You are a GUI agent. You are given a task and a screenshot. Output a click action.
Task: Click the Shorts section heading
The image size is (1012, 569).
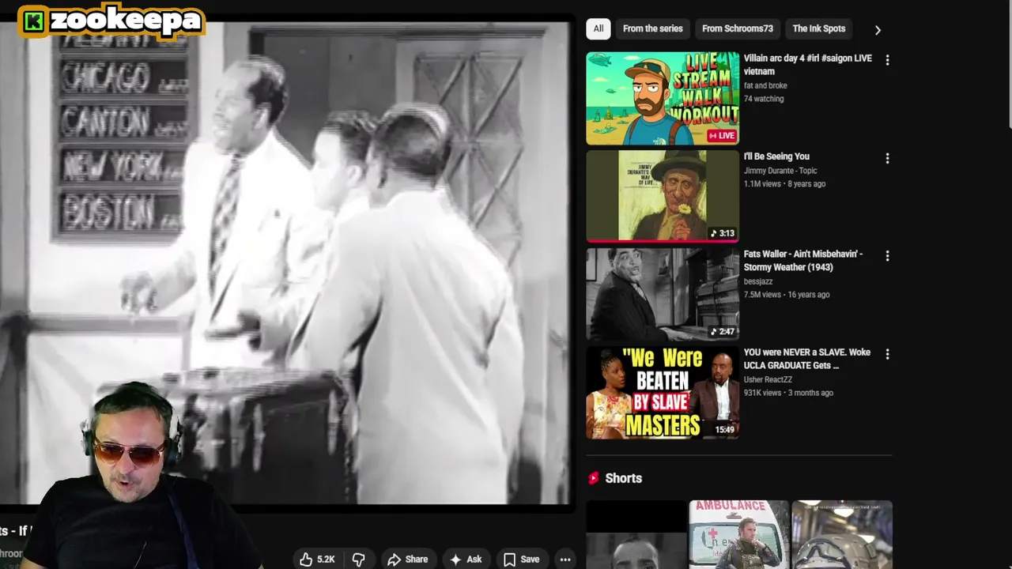tap(623, 478)
